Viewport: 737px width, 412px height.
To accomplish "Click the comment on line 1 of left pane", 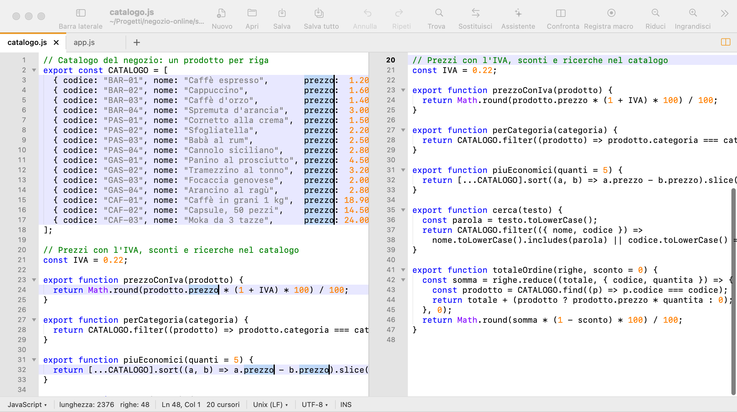I will coord(156,60).
